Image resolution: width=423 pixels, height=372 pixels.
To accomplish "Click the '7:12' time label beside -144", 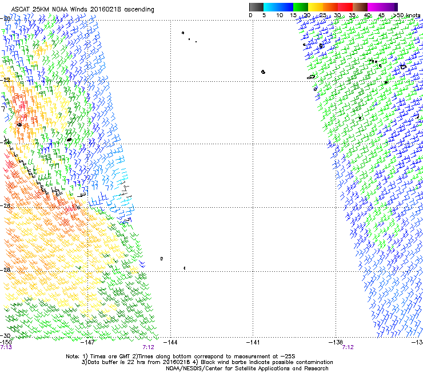I will (x=149, y=347).
